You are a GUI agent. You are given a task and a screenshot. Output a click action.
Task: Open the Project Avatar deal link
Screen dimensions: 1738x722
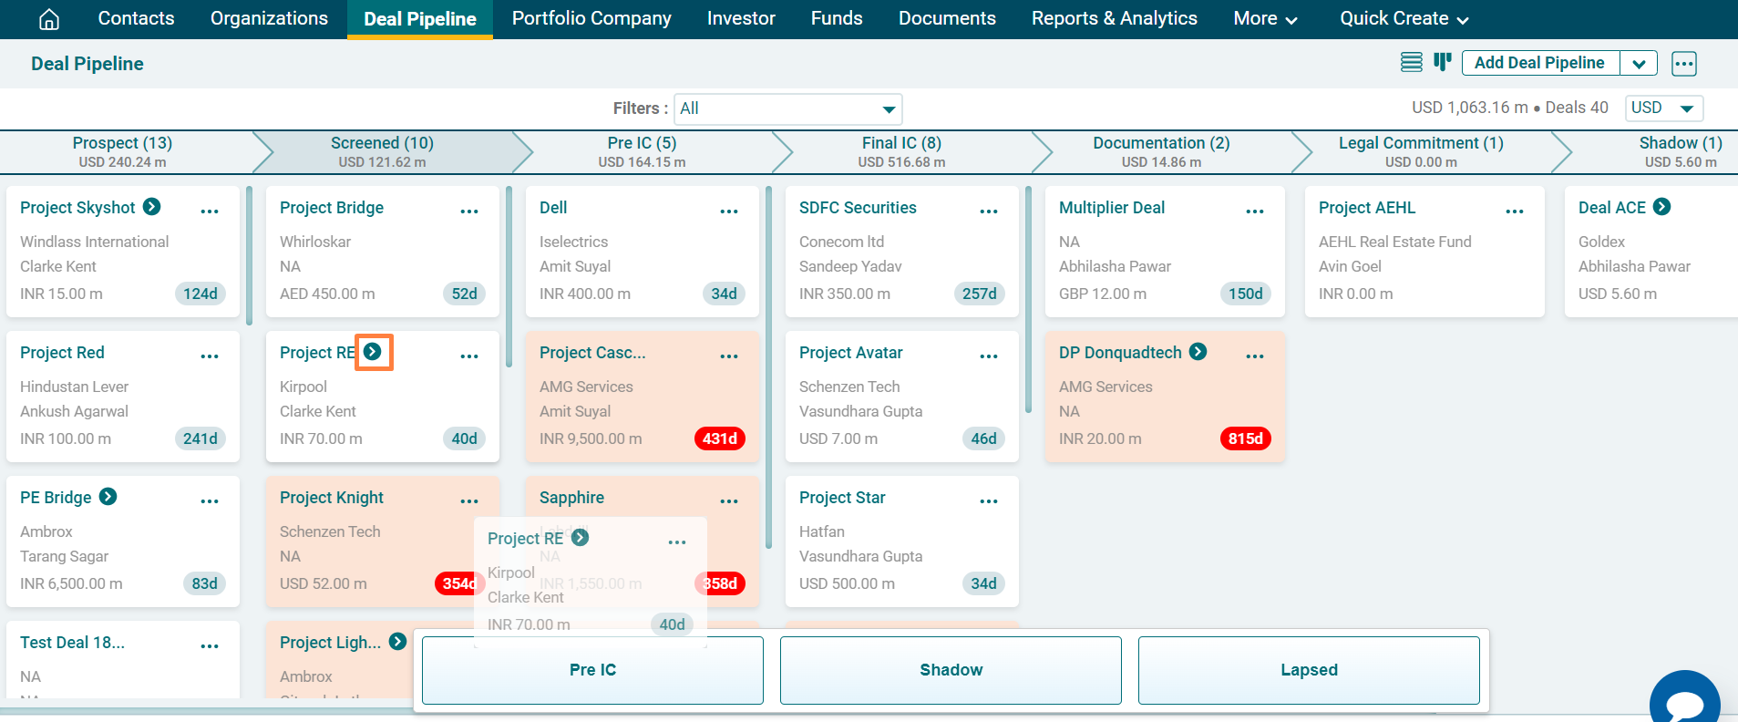tap(850, 353)
